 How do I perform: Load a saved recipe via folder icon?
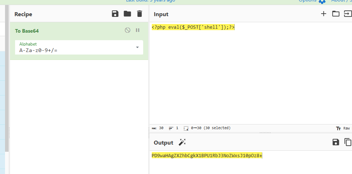127,14
